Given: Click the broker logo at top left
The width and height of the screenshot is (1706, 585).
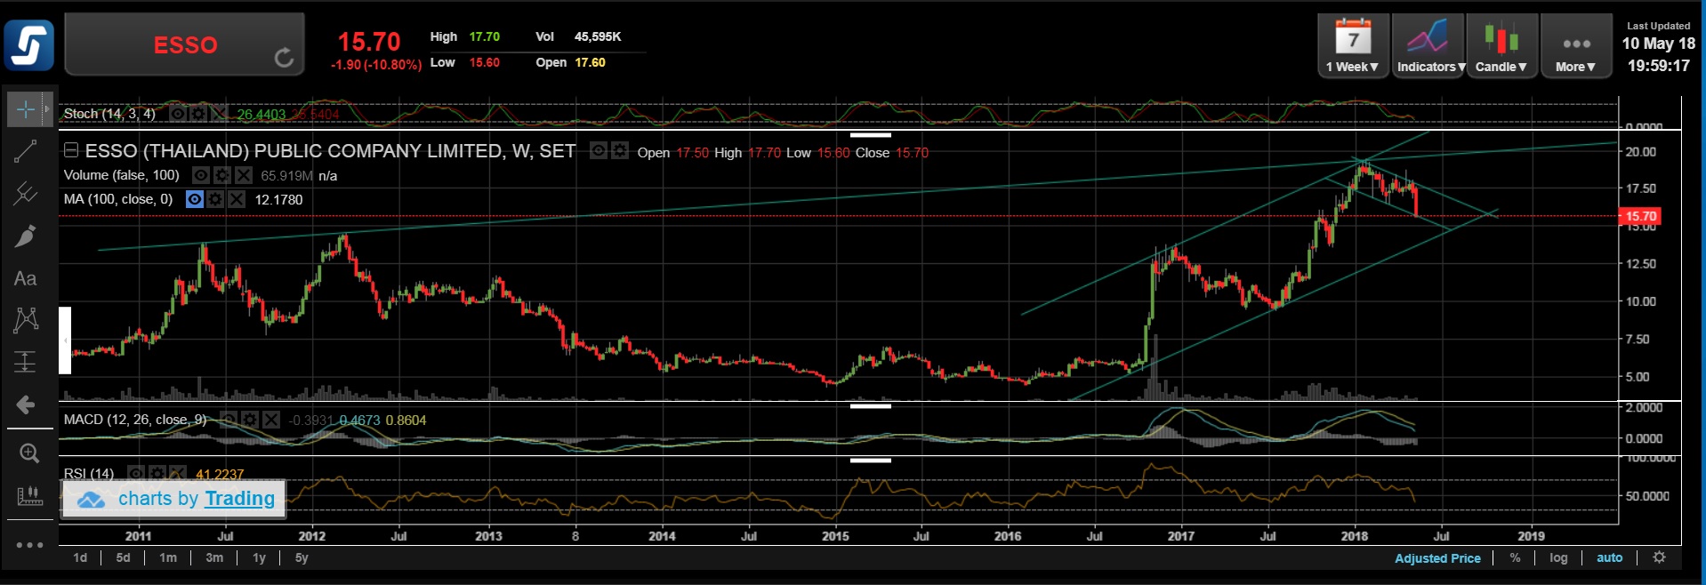Looking at the screenshot, I should tap(28, 44).
